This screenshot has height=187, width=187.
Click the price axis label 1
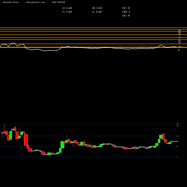(x=177, y=157)
